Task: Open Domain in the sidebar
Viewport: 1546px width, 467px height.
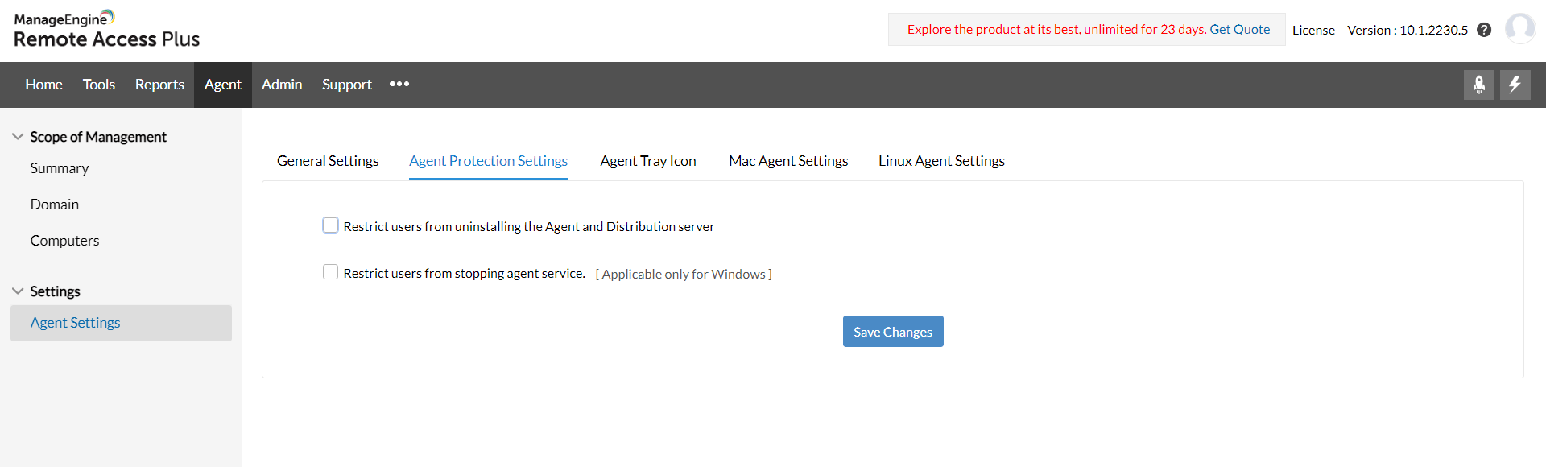Action: tap(55, 205)
